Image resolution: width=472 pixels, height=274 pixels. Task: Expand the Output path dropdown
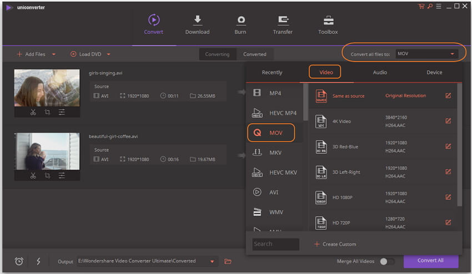coord(212,261)
